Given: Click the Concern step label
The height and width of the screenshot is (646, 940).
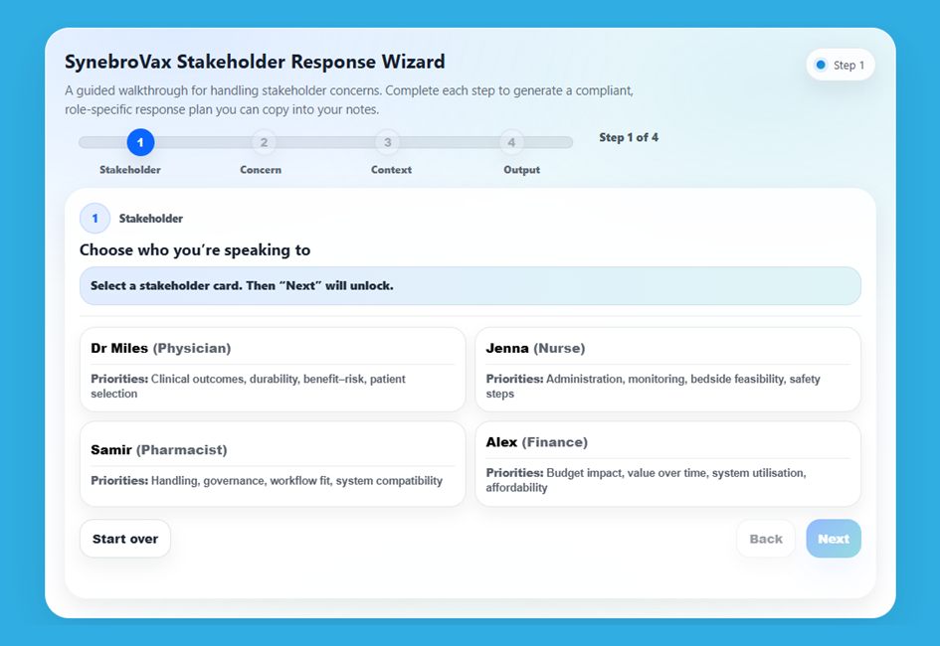Looking at the screenshot, I should point(261,169).
